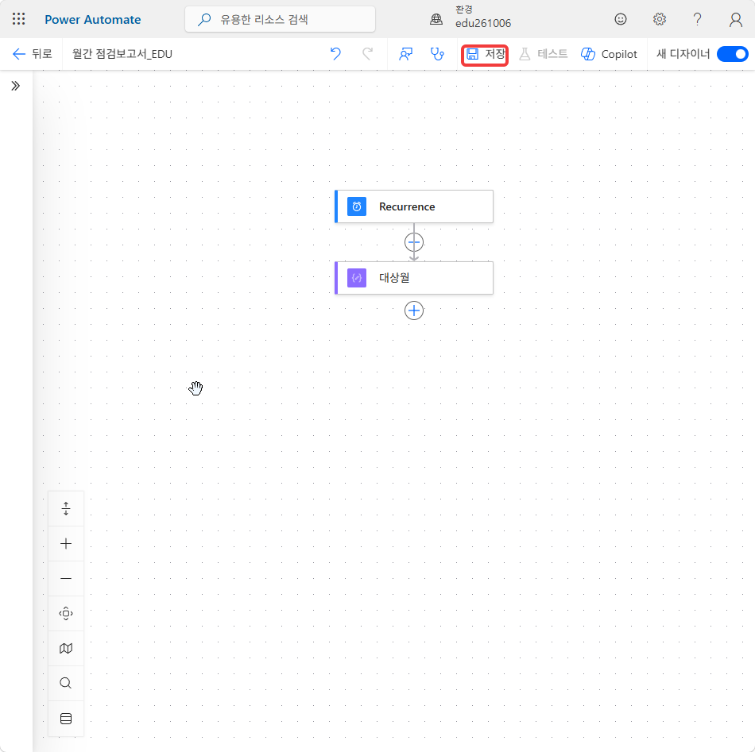The image size is (755, 752).
Task: Select the 대상월 action card
Action: coord(414,278)
